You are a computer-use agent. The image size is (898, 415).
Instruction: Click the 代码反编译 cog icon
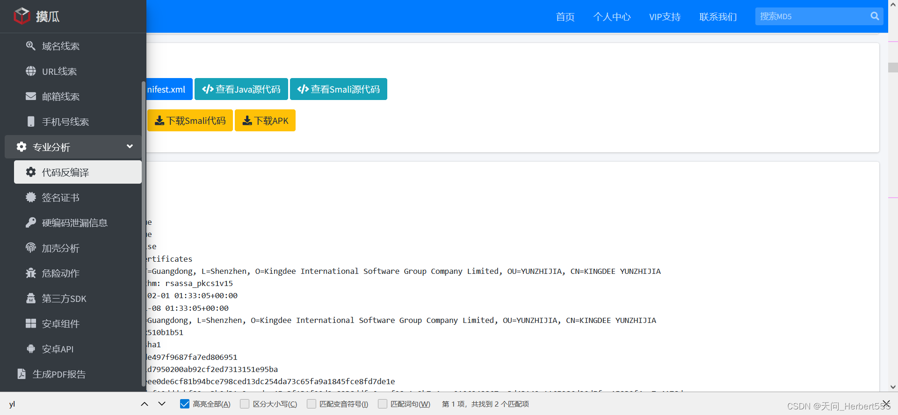point(30,172)
